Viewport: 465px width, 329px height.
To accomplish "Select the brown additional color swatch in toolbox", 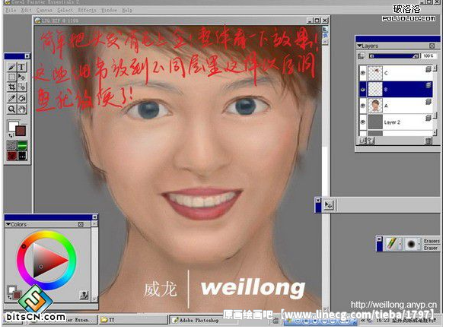I will point(21,131).
